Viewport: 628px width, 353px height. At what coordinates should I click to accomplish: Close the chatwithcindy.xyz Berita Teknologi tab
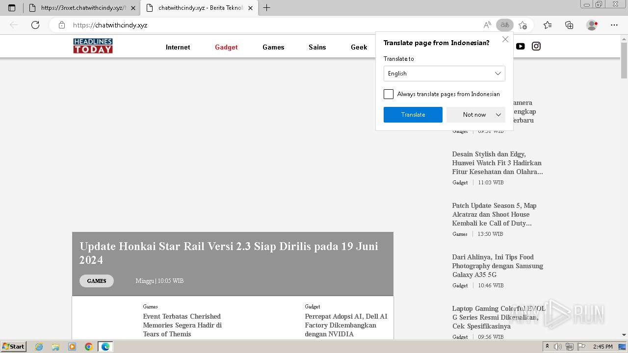point(251,8)
